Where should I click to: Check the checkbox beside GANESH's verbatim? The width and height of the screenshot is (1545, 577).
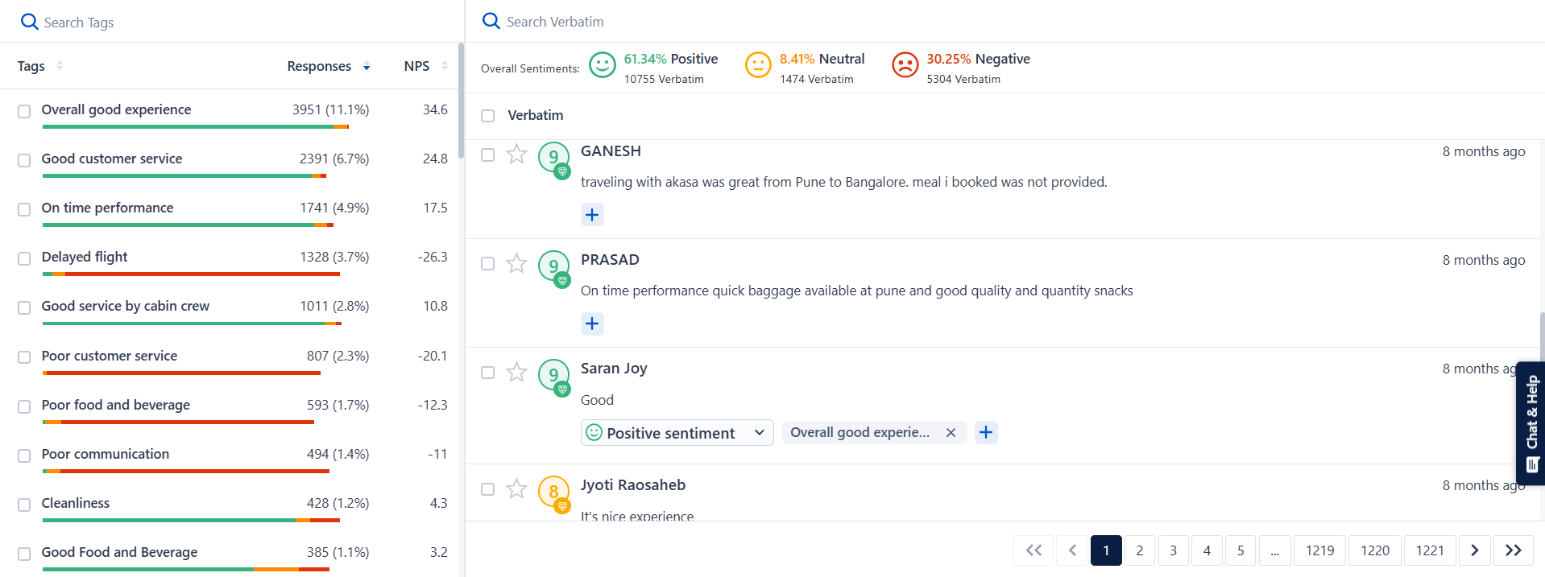tap(487, 155)
